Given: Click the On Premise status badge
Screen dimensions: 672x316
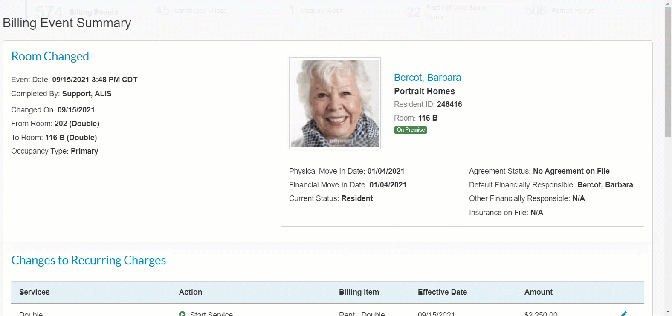Looking at the screenshot, I should pos(410,130).
